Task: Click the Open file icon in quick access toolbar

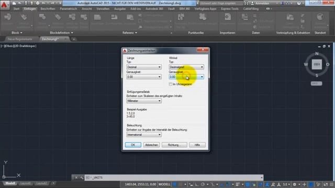Action: [x=20, y=3]
